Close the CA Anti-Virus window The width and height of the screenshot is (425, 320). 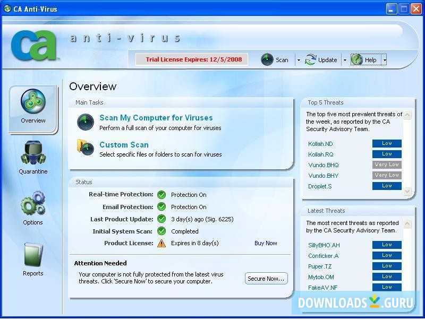pyautogui.click(x=416, y=9)
